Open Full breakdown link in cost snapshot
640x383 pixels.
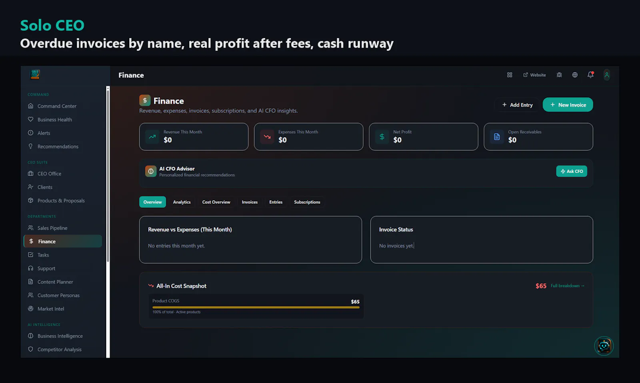568,286
